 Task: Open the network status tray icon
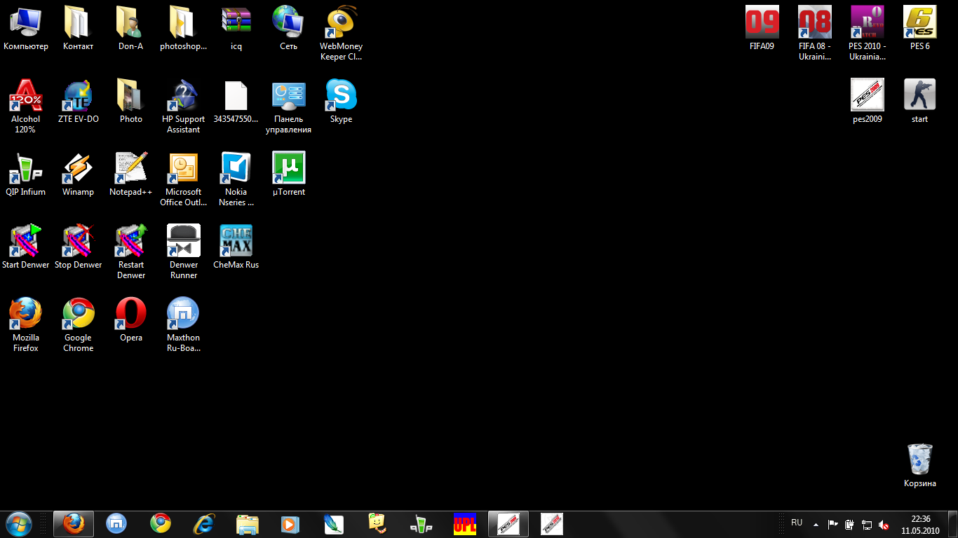[867, 525]
